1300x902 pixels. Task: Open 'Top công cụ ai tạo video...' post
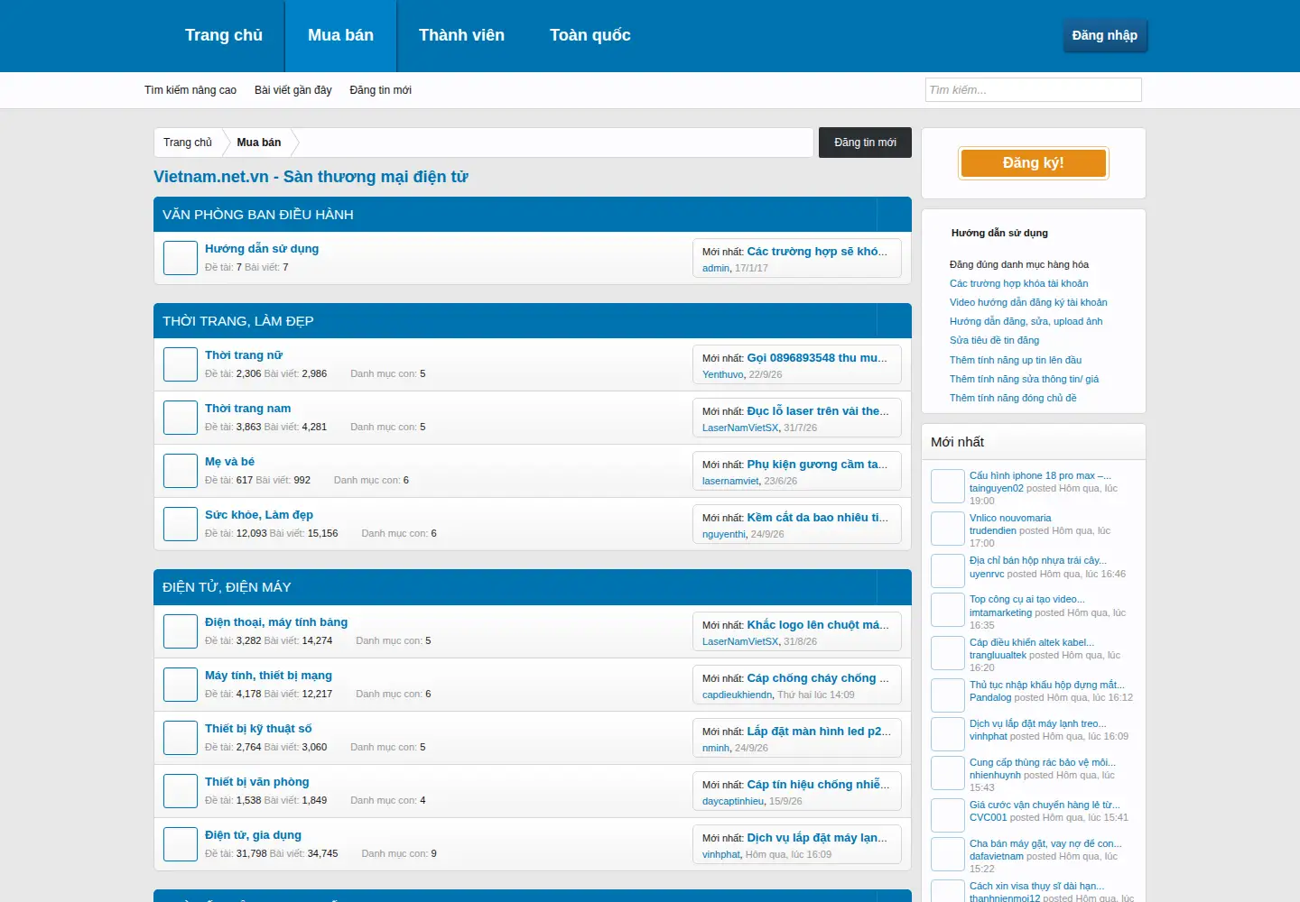point(1027,599)
